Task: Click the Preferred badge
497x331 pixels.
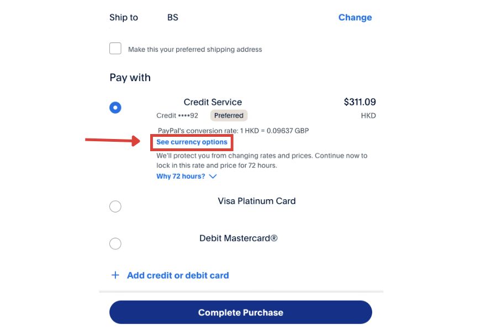Action: coord(229,116)
